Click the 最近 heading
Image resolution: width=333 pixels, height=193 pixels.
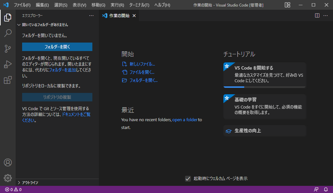click(x=127, y=110)
